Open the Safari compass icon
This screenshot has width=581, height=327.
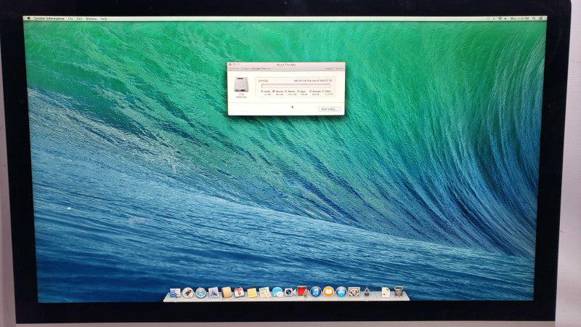pyautogui.click(x=201, y=293)
